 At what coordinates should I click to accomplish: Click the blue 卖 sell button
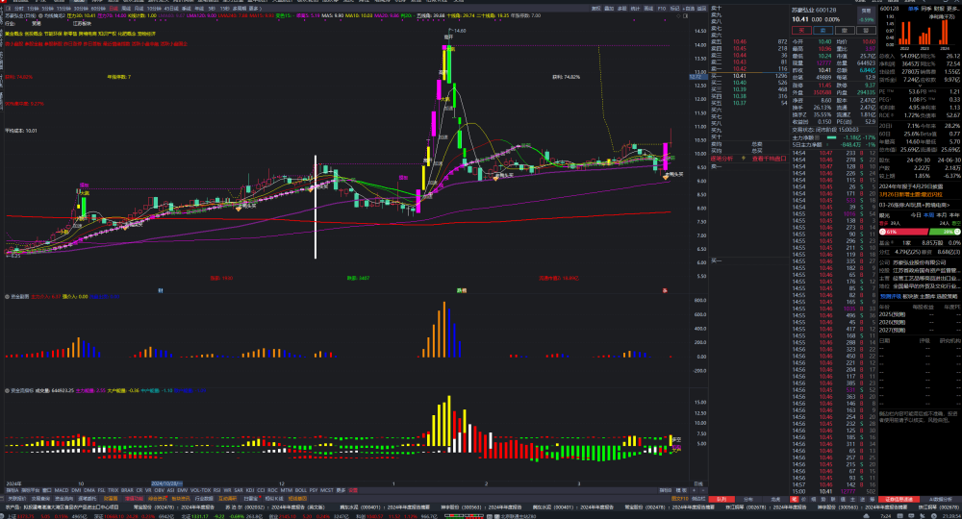coord(823,30)
